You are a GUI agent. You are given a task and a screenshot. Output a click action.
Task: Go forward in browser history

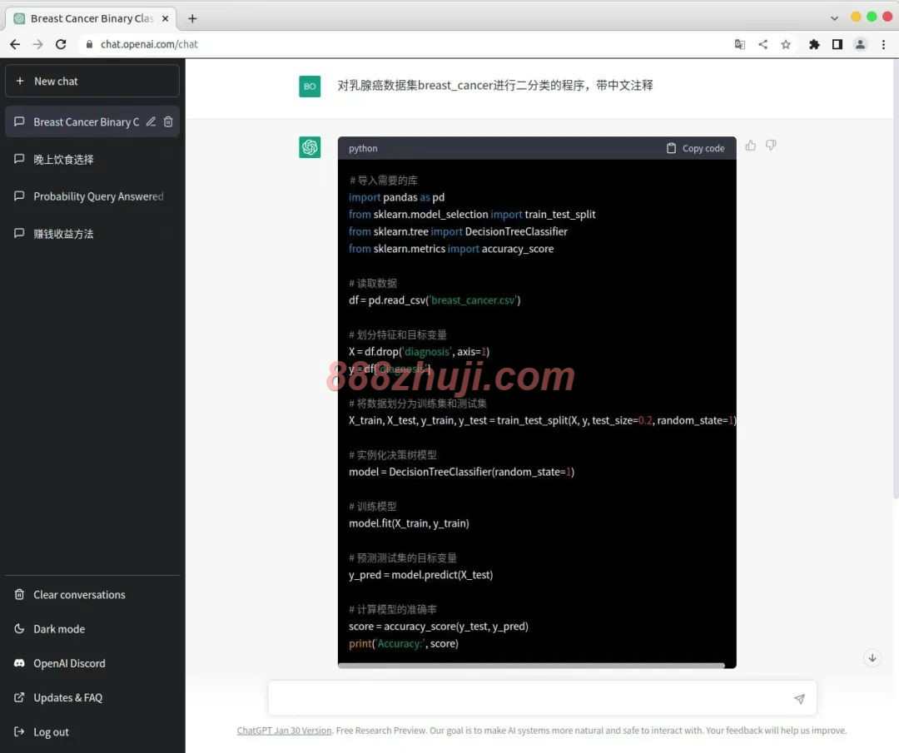38,44
